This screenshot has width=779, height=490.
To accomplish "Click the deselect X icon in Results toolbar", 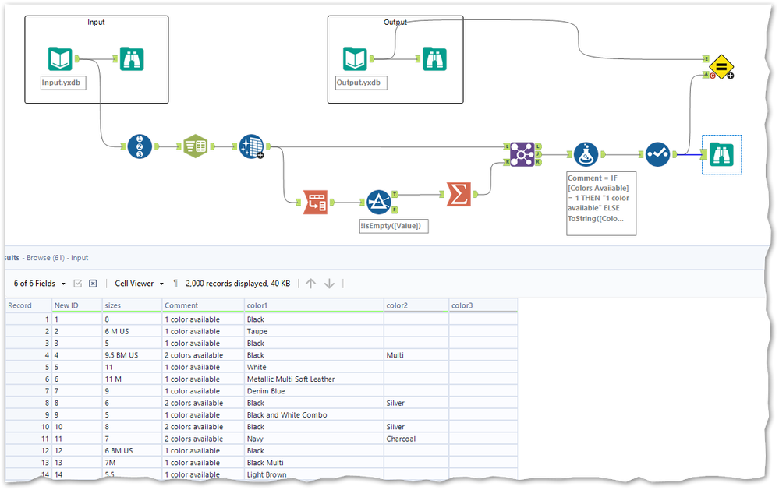I will point(93,283).
